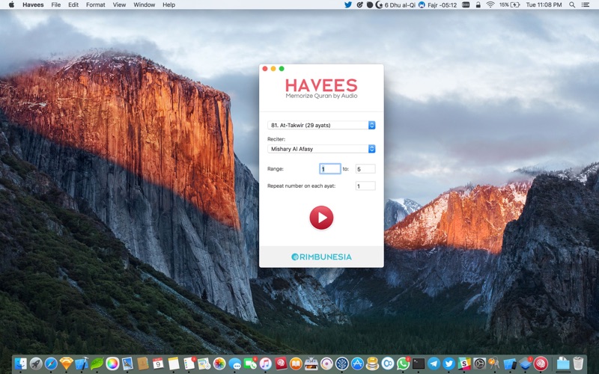Image resolution: width=599 pixels, height=374 pixels.
Task: Open the File menu
Action: tap(56, 4)
